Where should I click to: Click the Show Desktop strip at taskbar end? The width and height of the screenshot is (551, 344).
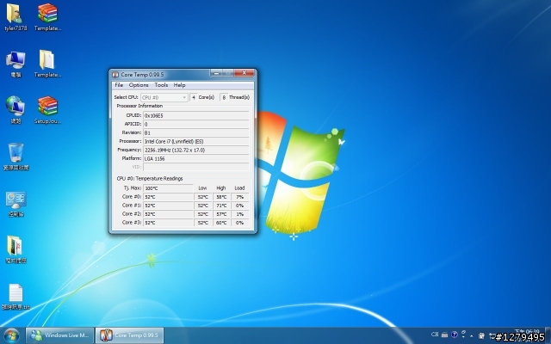tap(548, 335)
